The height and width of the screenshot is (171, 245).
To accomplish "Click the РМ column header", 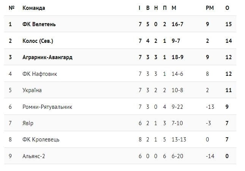I will click(210, 8).
